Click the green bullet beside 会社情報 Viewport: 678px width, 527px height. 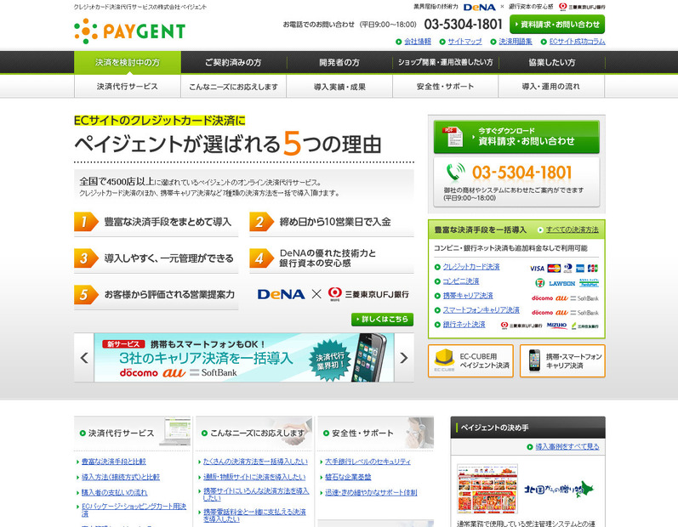coord(399,42)
